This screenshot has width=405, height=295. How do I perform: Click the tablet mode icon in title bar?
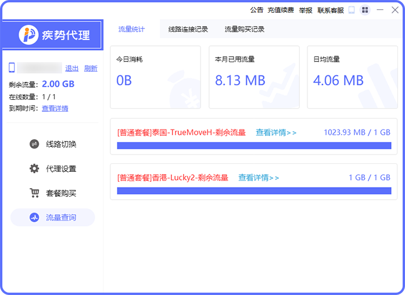(x=352, y=10)
